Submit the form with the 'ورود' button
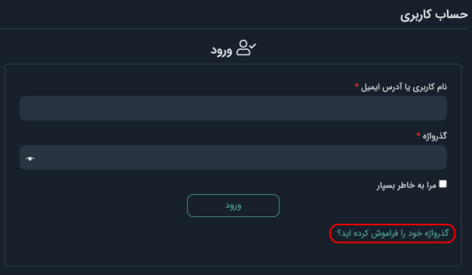 pyautogui.click(x=233, y=206)
